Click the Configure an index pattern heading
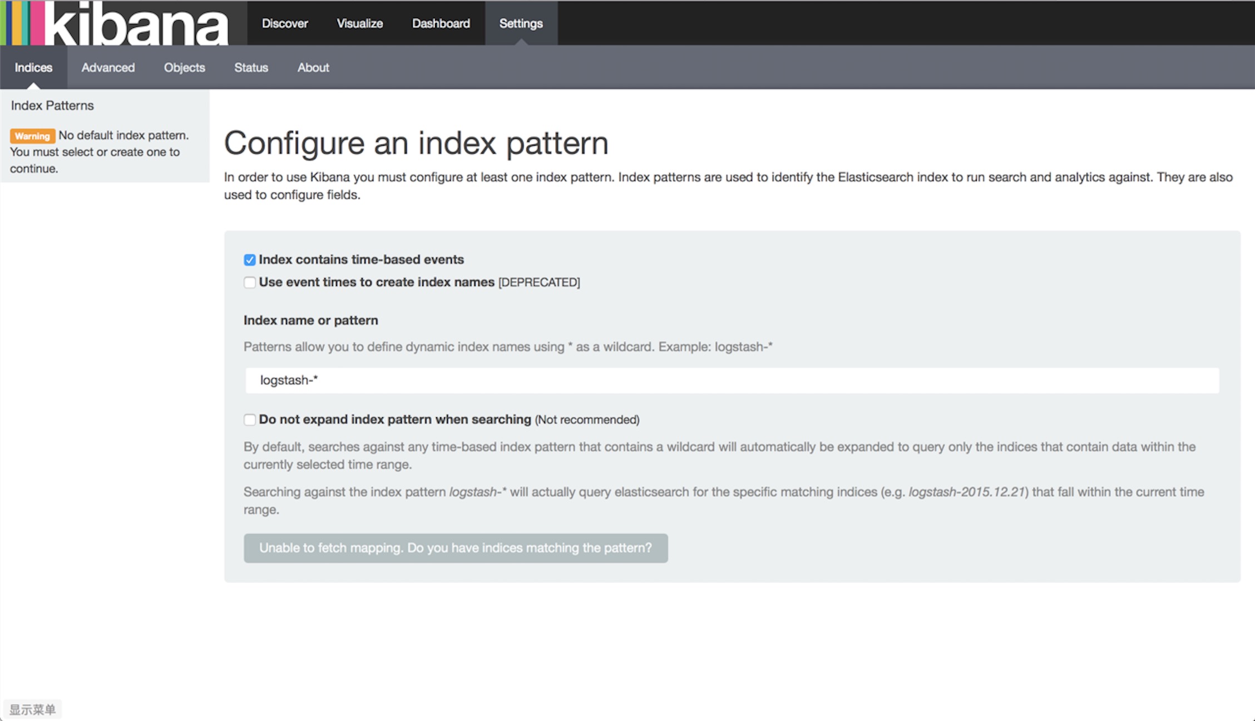 point(416,143)
